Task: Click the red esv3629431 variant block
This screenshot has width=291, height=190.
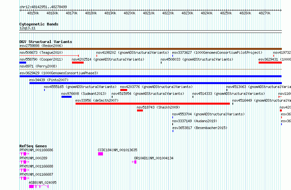Action: (270, 63)
